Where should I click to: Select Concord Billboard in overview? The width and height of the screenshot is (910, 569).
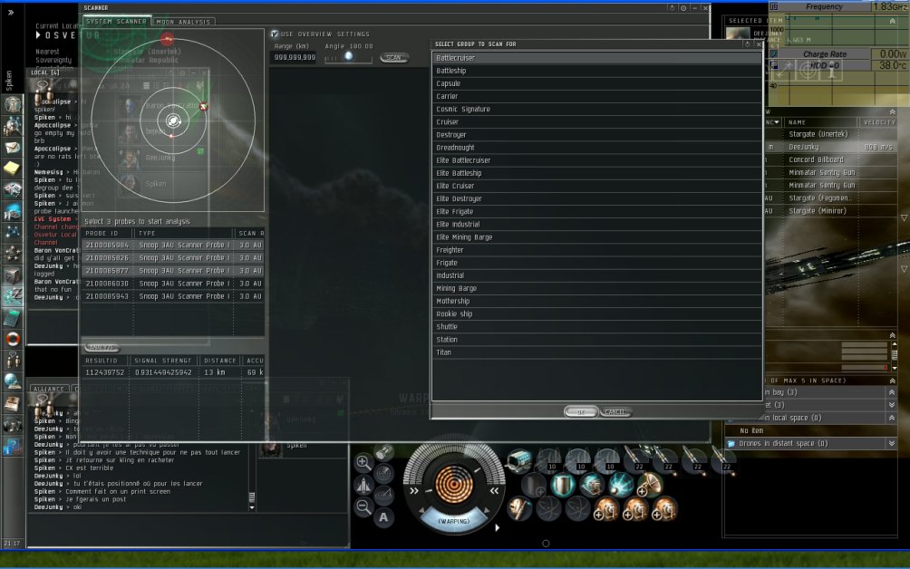click(x=830, y=159)
